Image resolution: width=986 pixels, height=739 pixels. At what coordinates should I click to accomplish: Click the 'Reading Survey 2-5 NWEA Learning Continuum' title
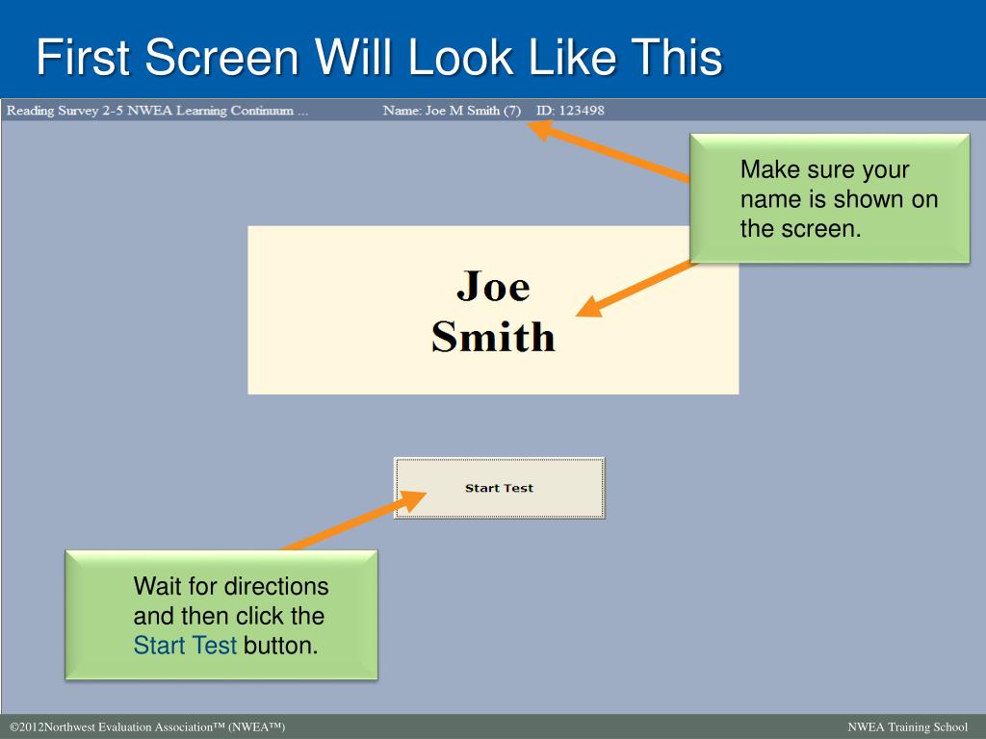(157, 111)
